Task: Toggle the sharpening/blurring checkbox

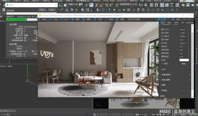Action: pos(189,80)
